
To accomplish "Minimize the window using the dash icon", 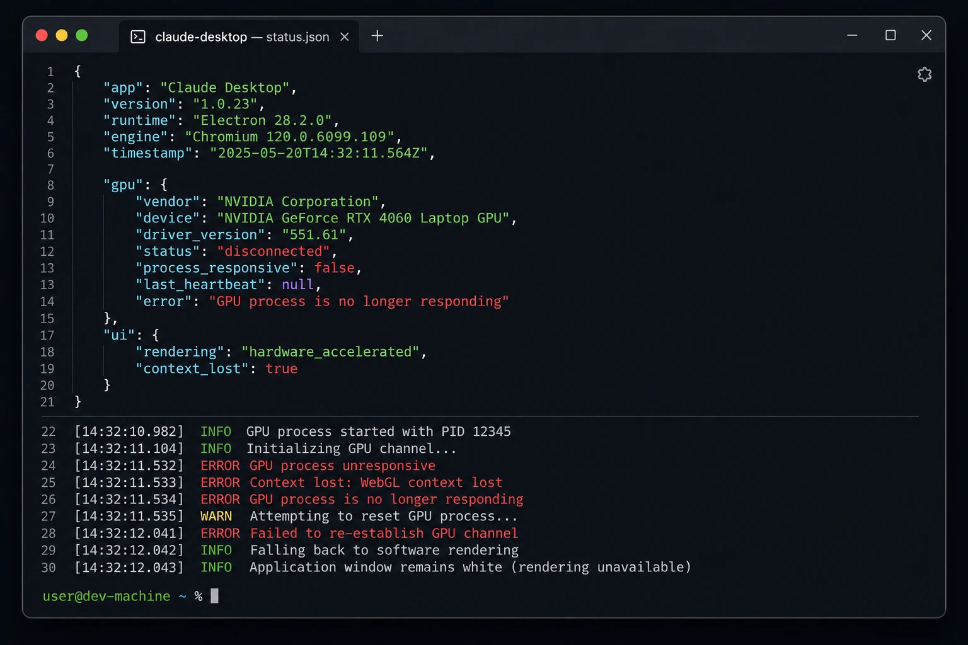I will 852,35.
